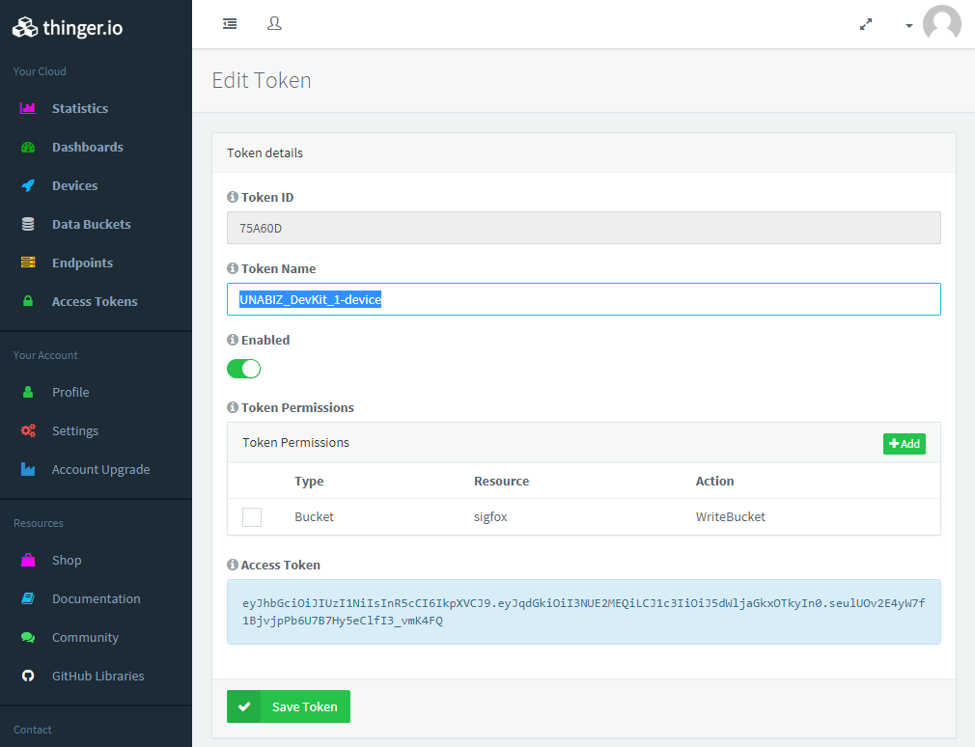Click the Token Permissions info icon

tap(233, 407)
